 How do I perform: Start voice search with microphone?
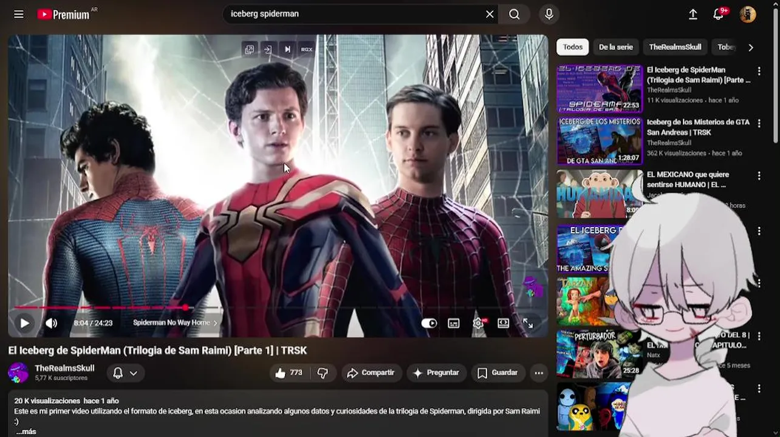(549, 14)
